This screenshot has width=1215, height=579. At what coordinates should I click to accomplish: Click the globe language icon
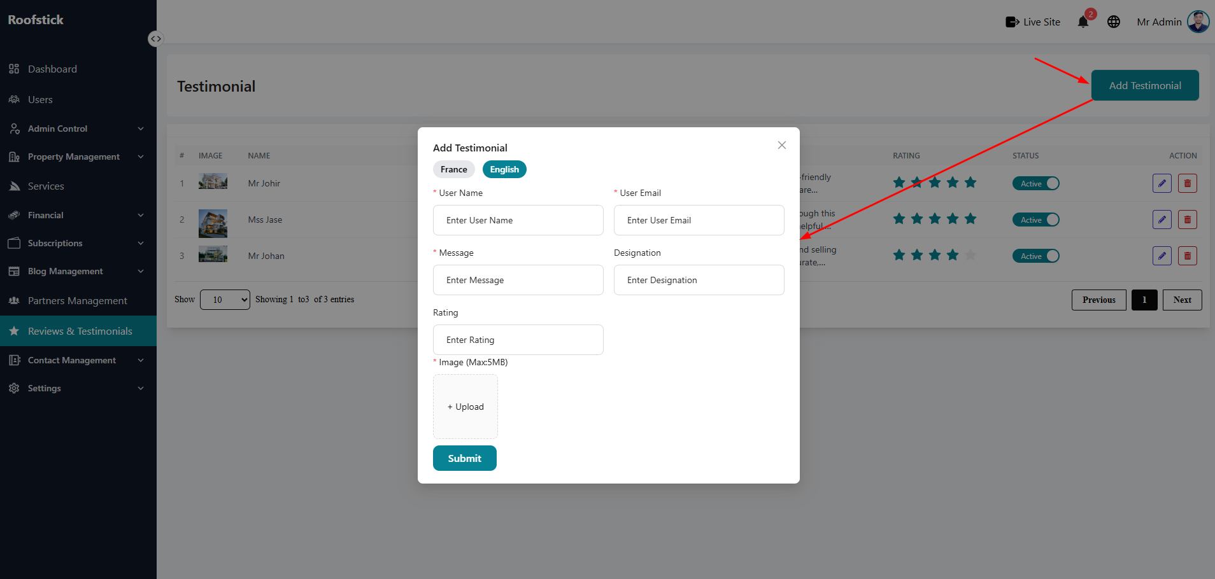pos(1114,22)
